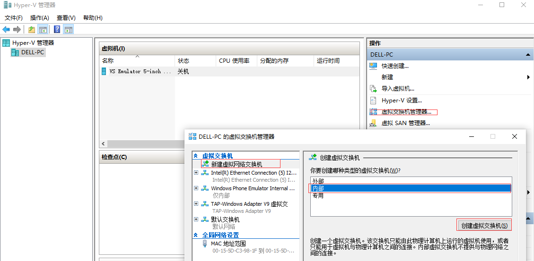Click the 快速创建 monitor icon in the Actions pane

[x=373, y=66]
